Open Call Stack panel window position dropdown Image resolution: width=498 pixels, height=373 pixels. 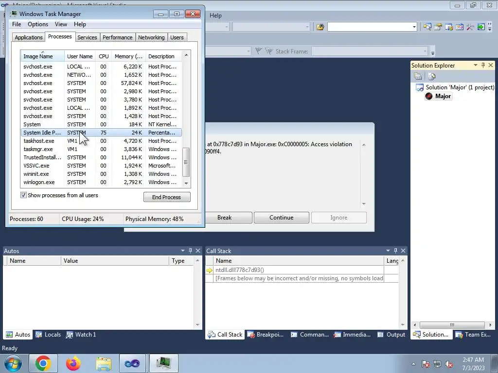[x=388, y=251]
